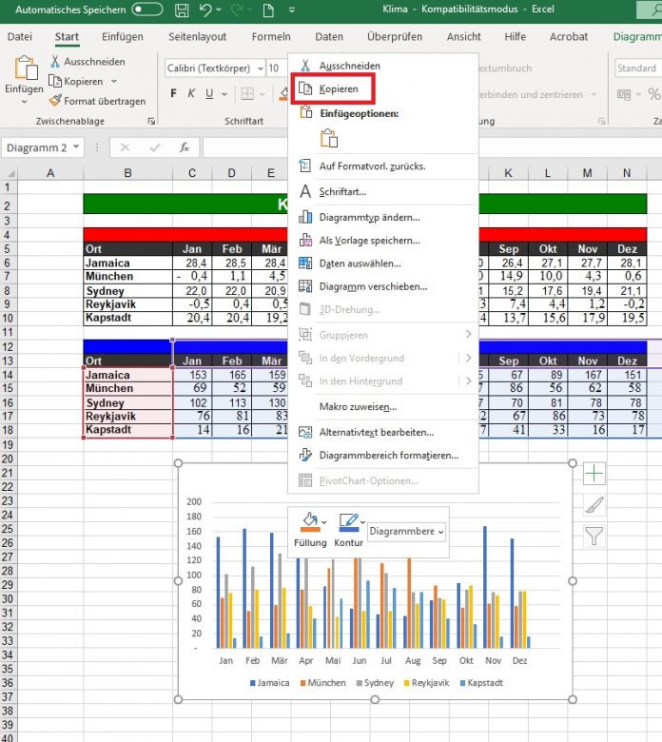662x742 pixels.
Task: Toggle the Automatisches Speichern switch
Action: pos(147,10)
